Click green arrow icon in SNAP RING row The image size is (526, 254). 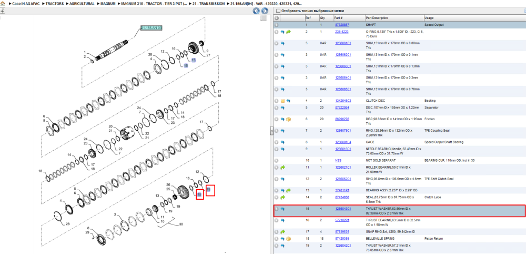point(282,232)
